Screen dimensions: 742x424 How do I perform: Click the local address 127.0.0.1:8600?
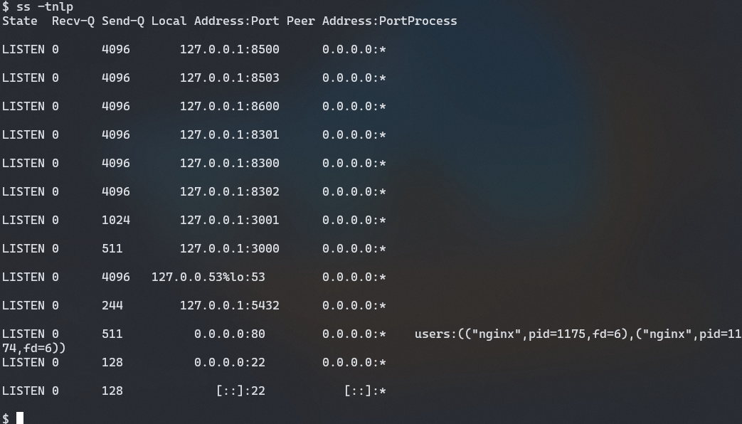click(229, 106)
